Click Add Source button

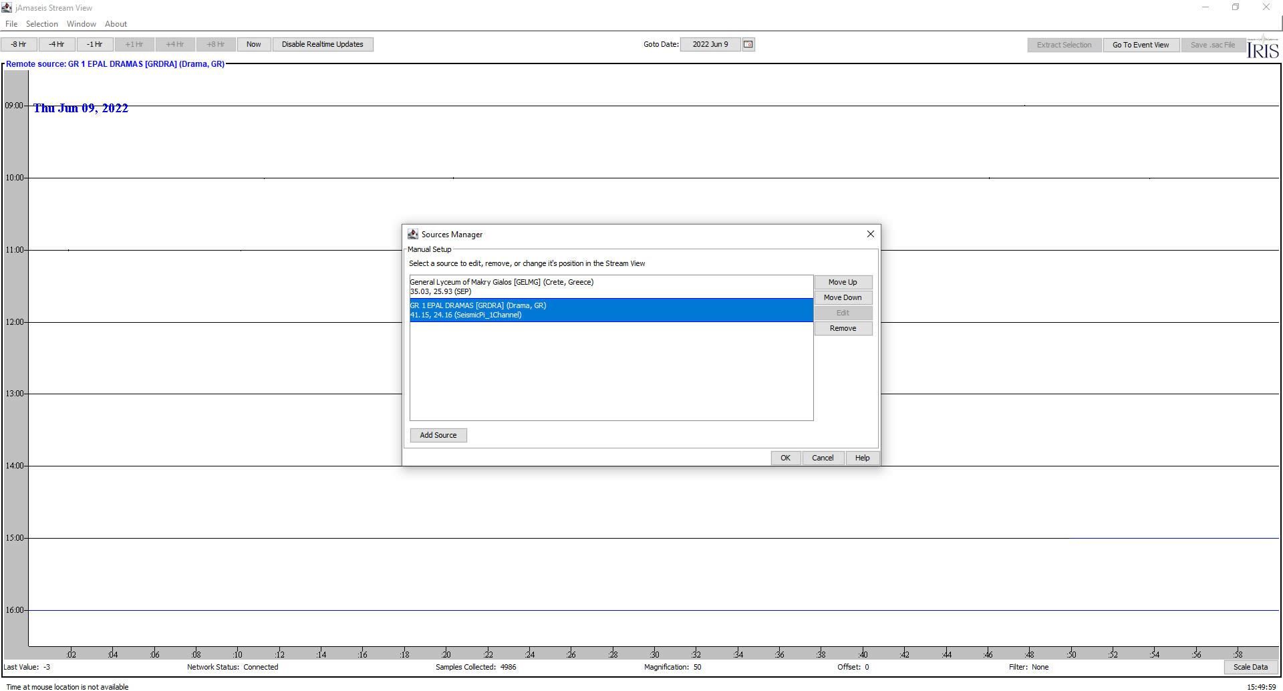click(x=438, y=435)
